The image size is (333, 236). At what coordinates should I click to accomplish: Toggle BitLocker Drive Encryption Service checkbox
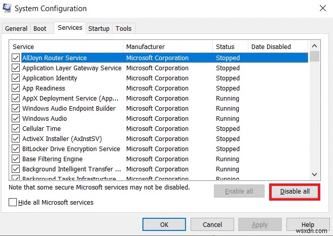click(x=16, y=149)
